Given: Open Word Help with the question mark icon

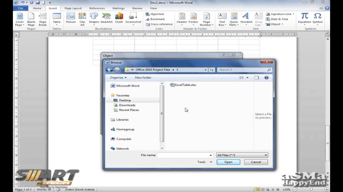Looking at the screenshot, I should 327,8.
